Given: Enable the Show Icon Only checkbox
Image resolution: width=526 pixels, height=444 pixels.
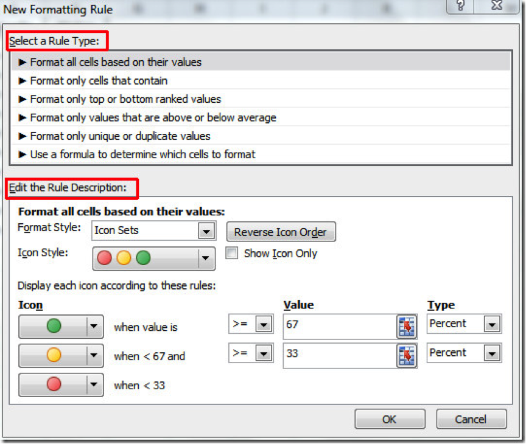Looking at the screenshot, I should point(231,254).
